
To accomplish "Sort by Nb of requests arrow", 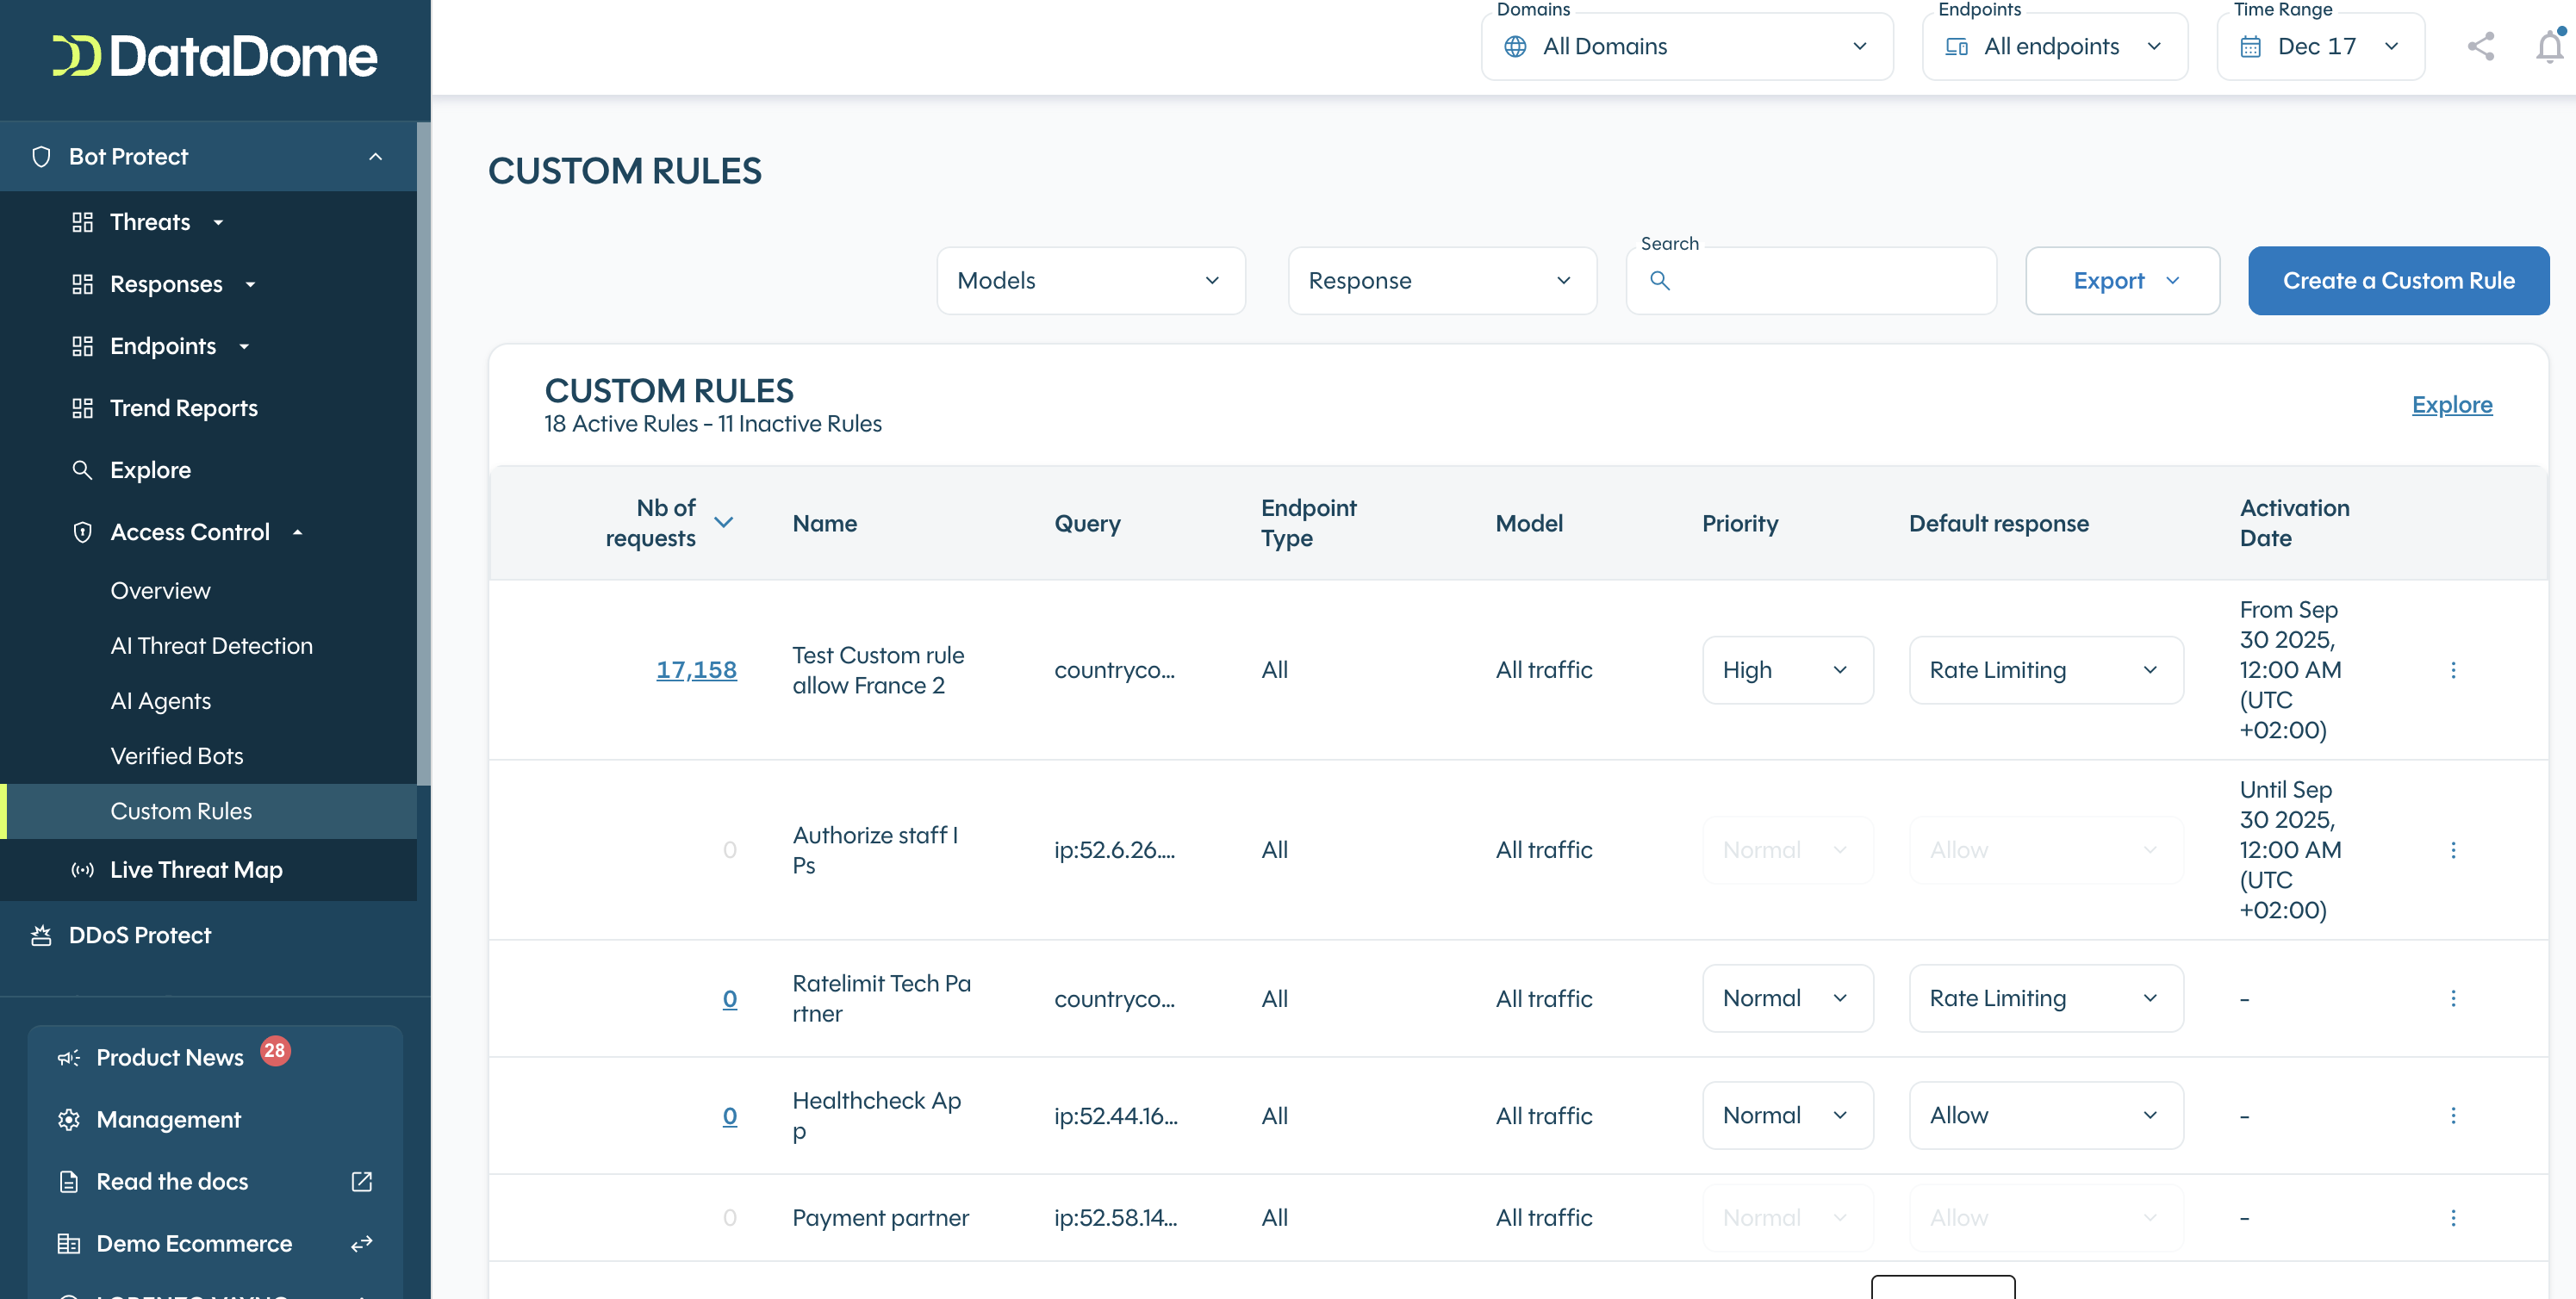I will pyautogui.click(x=724, y=522).
